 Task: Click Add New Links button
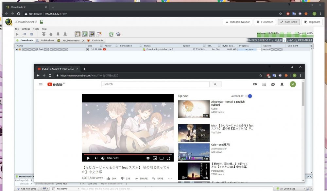coord(27,189)
